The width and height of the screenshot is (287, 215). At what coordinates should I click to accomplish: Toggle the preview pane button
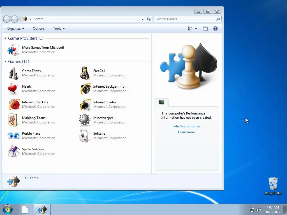(x=205, y=29)
